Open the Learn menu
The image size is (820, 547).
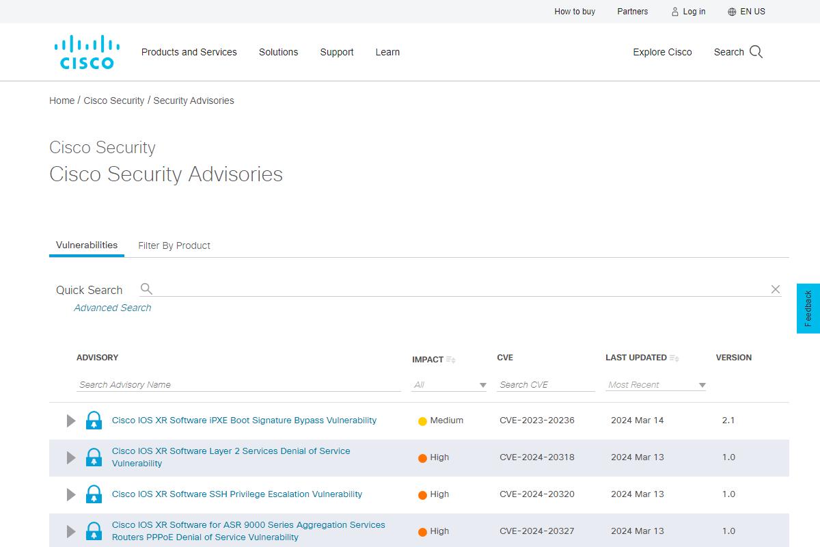(387, 52)
